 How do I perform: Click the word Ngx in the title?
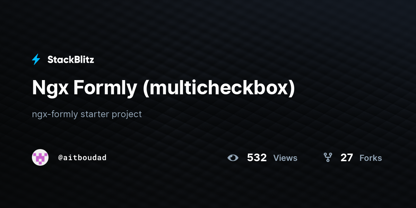click(x=50, y=88)
